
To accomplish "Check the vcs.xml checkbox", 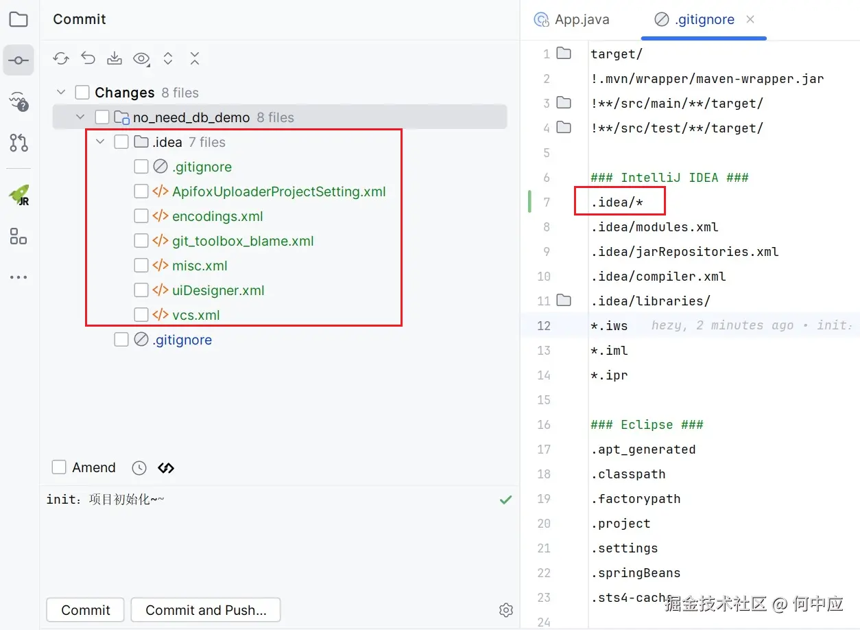I will click(141, 315).
